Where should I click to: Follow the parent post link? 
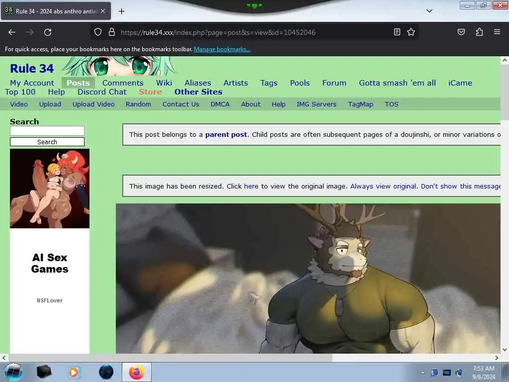[226, 134]
